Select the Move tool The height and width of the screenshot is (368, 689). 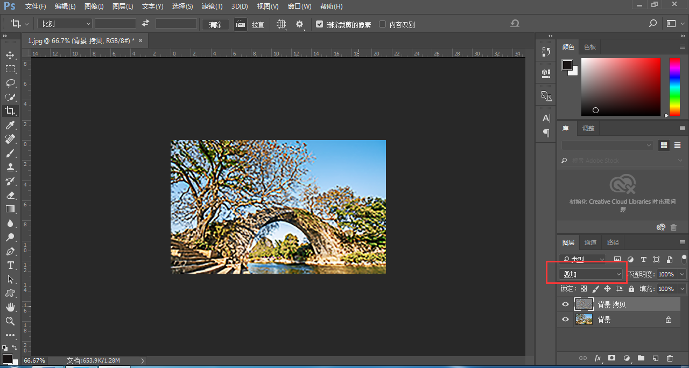click(10, 55)
